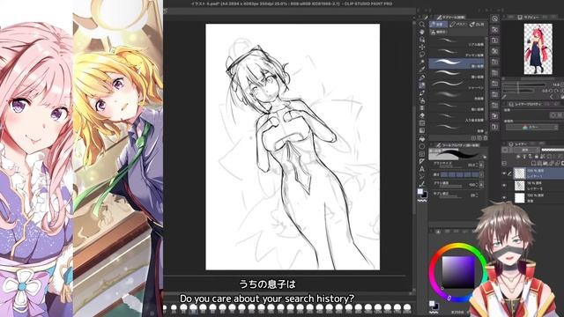Select the Eyedropper tool
The image size is (564, 317).
(x=422, y=70)
